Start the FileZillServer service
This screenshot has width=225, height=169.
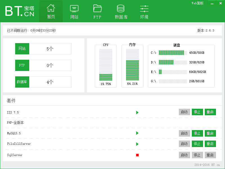(x=184, y=144)
